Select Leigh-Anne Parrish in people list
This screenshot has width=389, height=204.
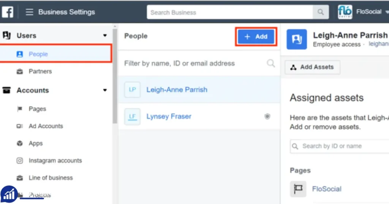[x=199, y=89]
